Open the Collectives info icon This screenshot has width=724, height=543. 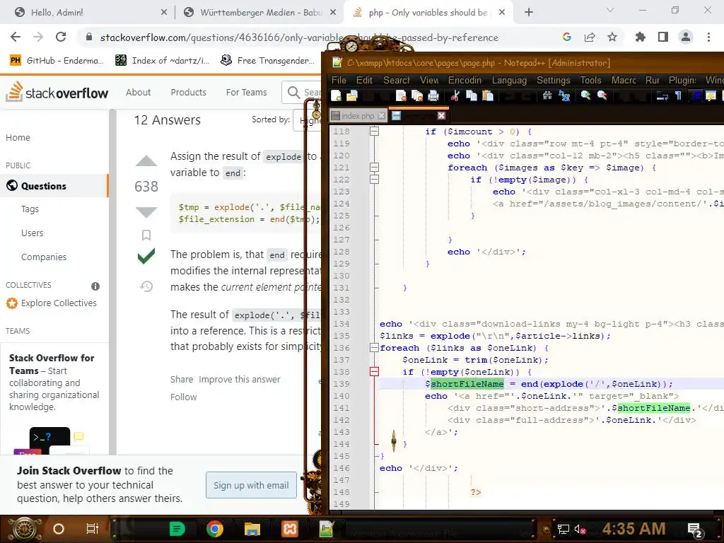point(95,286)
